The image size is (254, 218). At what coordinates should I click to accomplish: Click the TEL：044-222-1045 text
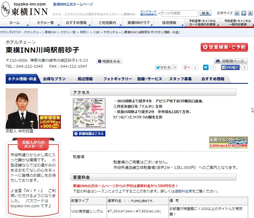tap(24, 66)
